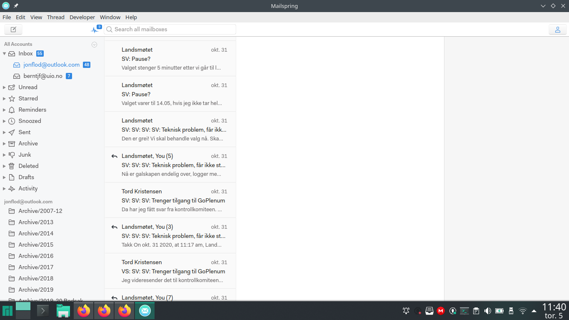This screenshot has width=569, height=320.
Task: Expand the Deleted folder arrow
Action: point(4,166)
